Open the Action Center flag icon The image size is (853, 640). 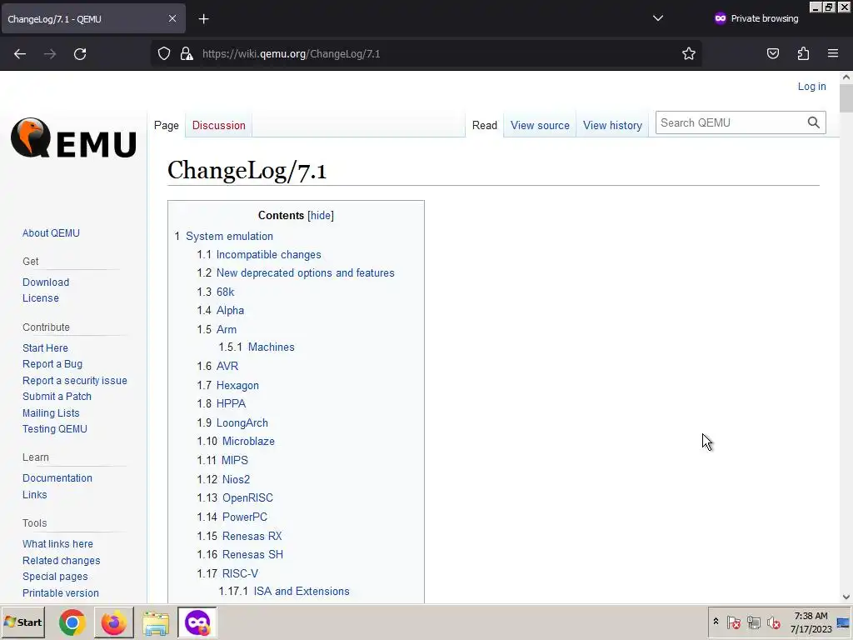(733, 622)
